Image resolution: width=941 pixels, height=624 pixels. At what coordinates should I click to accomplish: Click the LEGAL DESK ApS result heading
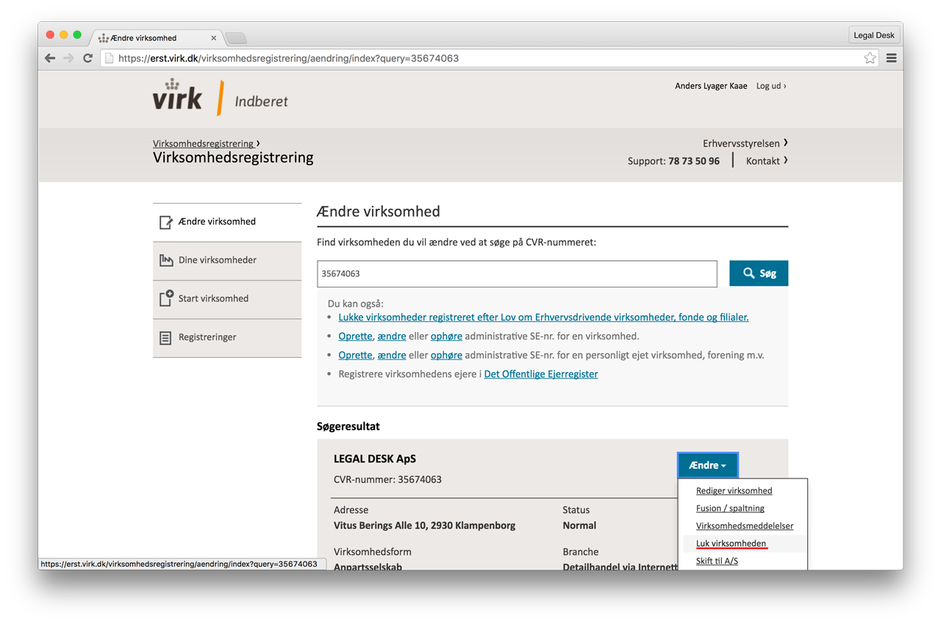pyautogui.click(x=375, y=459)
